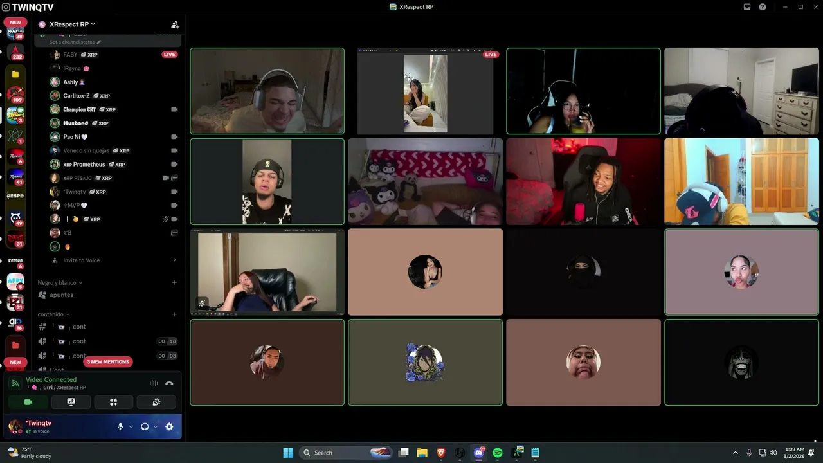Start an activity

tap(113, 402)
